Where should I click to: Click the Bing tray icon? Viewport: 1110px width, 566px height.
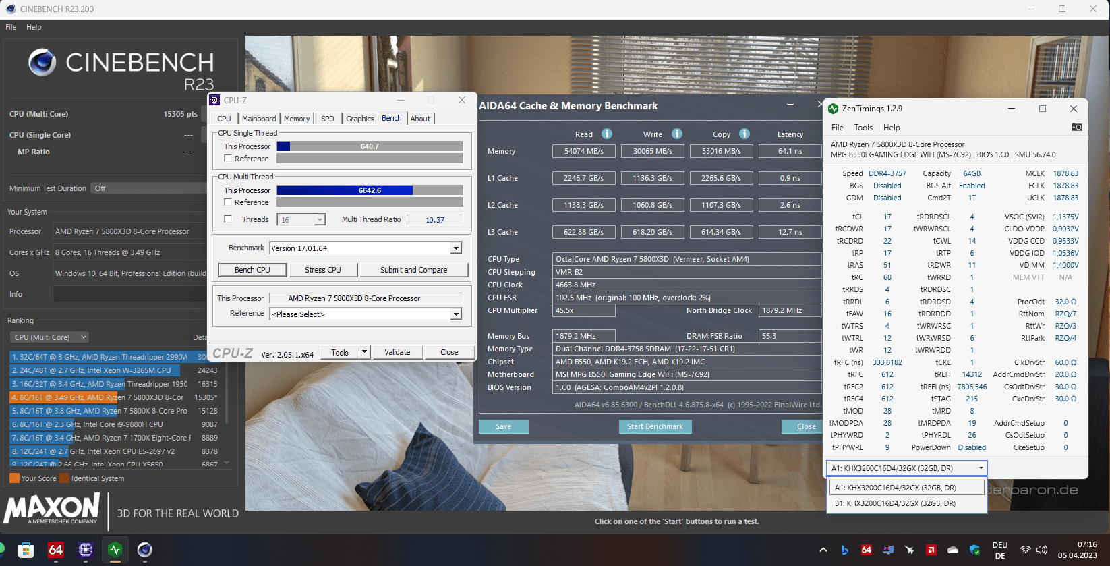pyautogui.click(x=845, y=550)
